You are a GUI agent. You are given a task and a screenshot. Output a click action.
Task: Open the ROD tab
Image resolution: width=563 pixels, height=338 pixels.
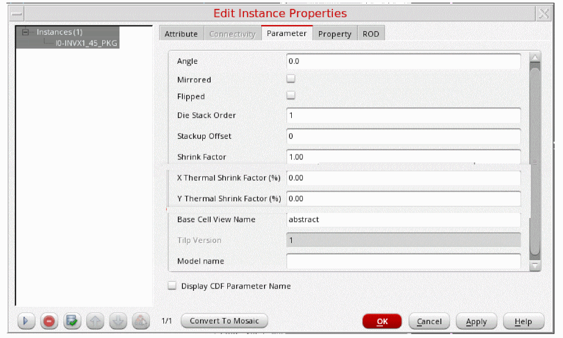pos(371,34)
